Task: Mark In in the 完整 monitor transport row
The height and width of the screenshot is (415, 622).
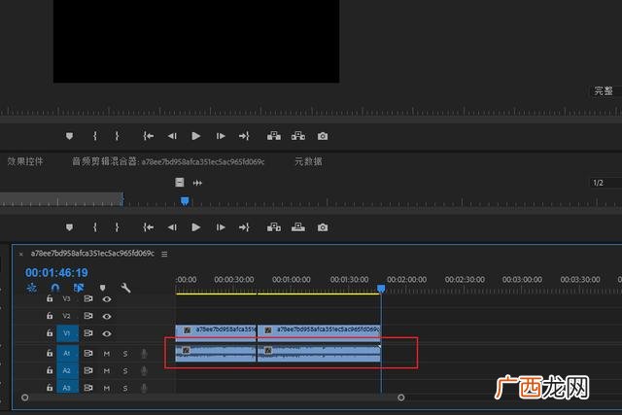Action: tap(95, 136)
